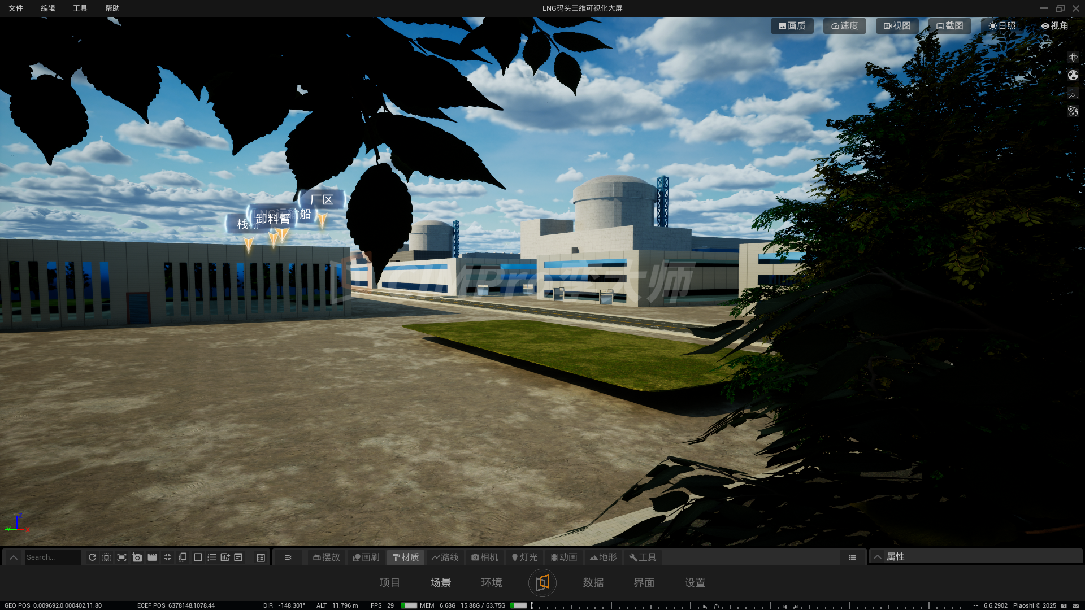Click the 画刷 brush button
The height and width of the screenshot is (610, 1085).
pos(366,557)
